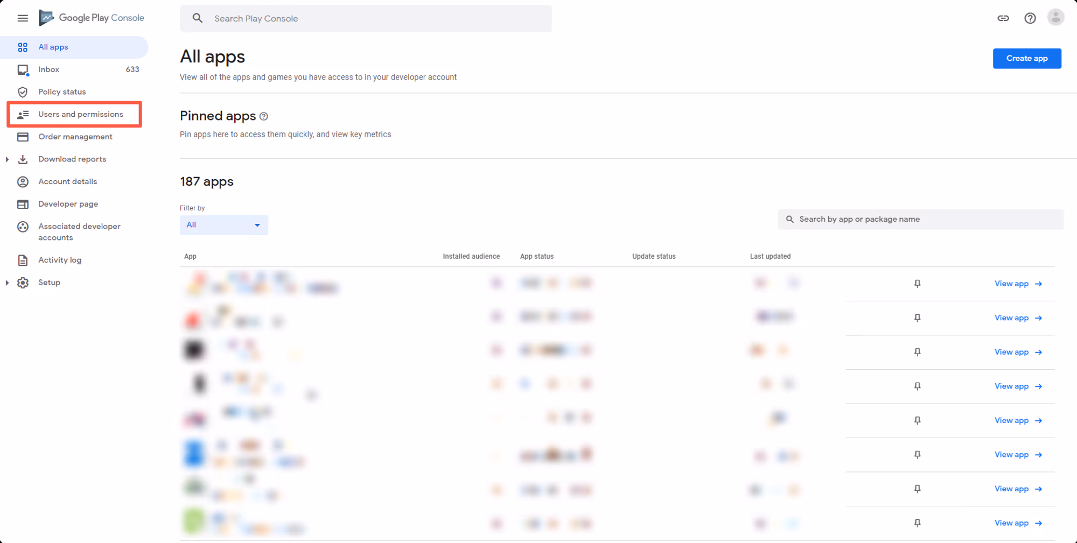Click the Update status column header
This screenshot has height=543, width=1077.
tap(654, 257)
